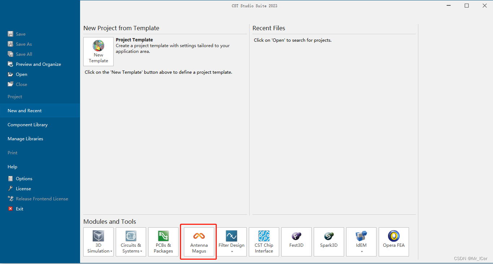The width and height of the screenshot is (493, 264).
Task: Open the Filter Design module
Action: tap(232, 242)
